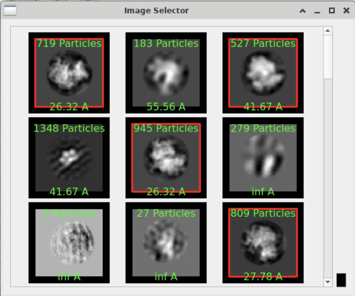Click the empty scrollbar track below thumb
This screenshot has width=355, height=296.
tap(328, 177)
